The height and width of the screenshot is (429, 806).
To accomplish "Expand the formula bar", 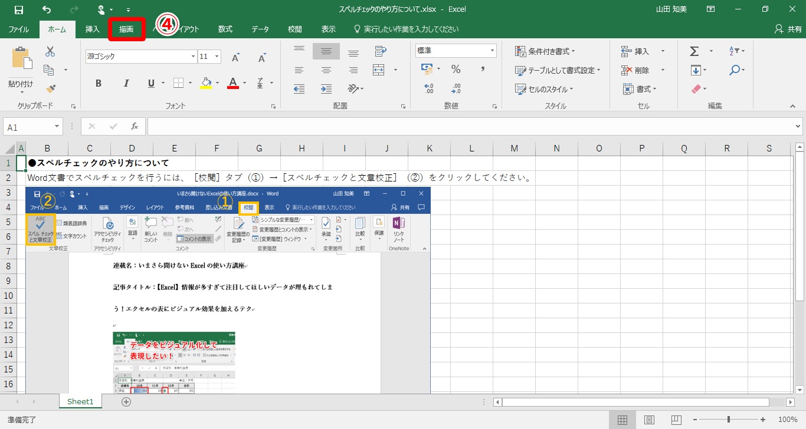I will pyautogui.click(x=798, y=127).
